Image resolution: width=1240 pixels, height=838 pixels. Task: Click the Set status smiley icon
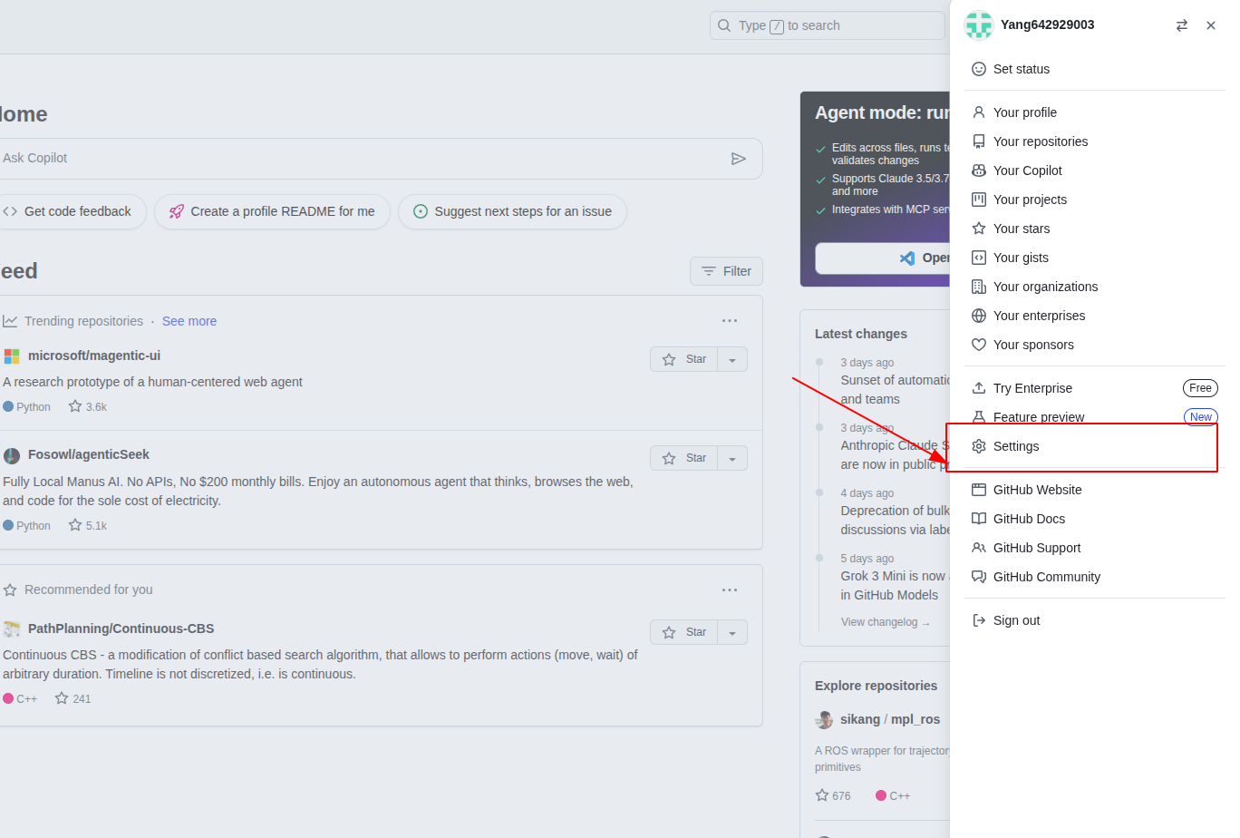pyautogui.click(x=979, y=69)
